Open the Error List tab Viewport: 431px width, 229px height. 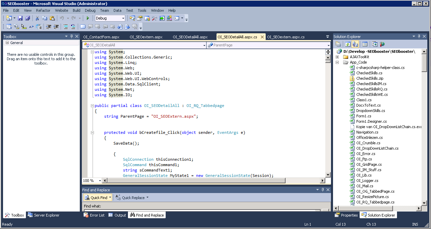point(94,215)
